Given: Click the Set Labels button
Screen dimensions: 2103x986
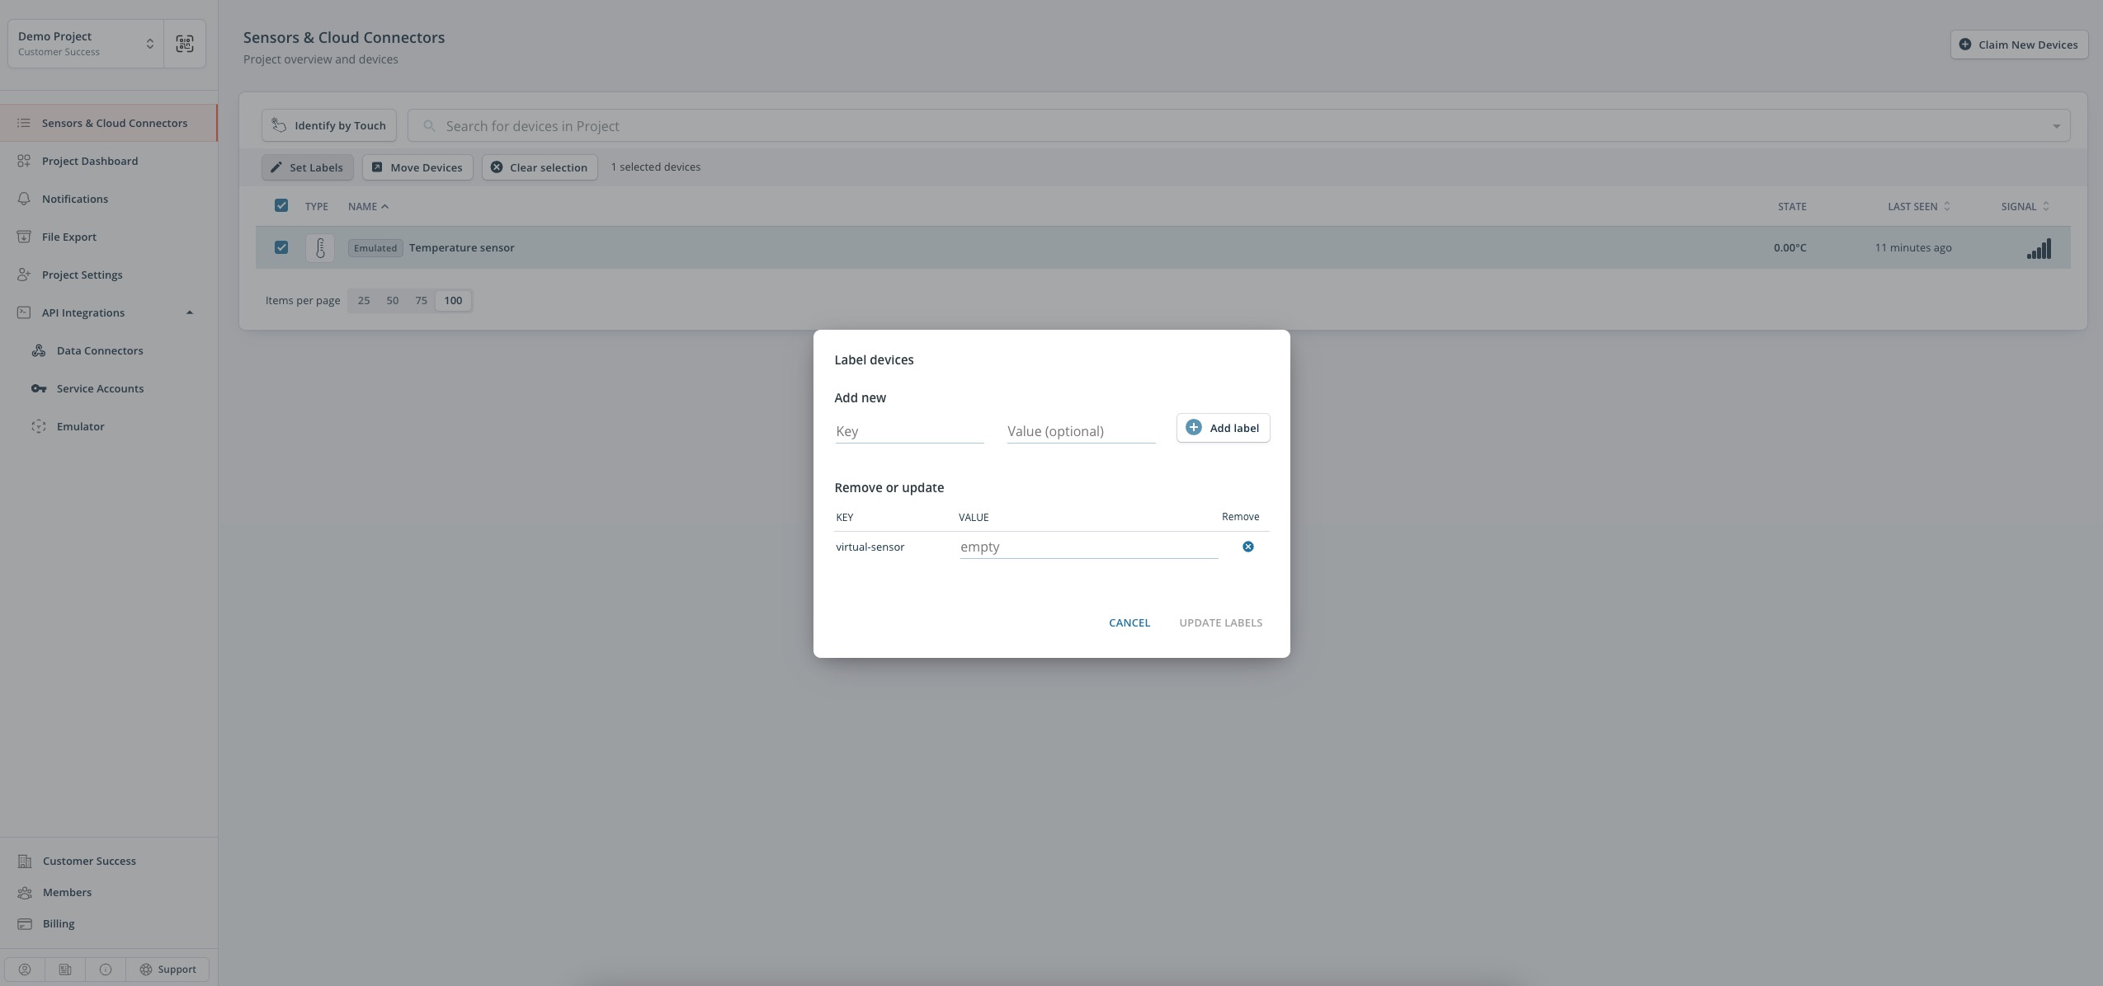Looking at the screenshot, I should tap(308, 167).
